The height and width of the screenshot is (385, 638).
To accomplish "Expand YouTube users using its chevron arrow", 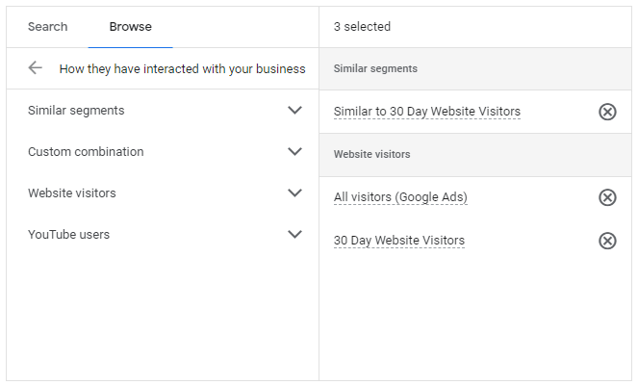I will tap(295, 235).
